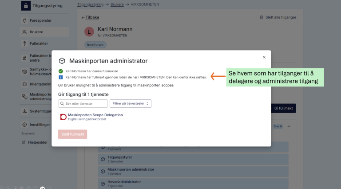Click the 5 av 6 count badge
This screenshot has height=189, width=341.
pos(278,126)
